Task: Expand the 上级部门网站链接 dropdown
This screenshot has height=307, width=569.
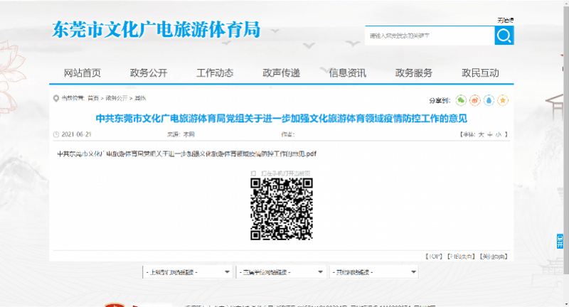Action: [x=188, y=272]
